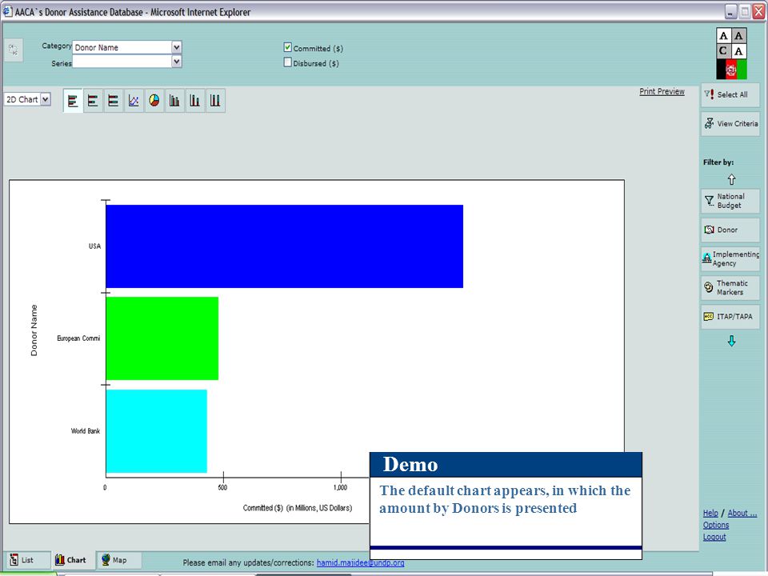
Task: Switch to the List tab
Action: click(27, 560)
